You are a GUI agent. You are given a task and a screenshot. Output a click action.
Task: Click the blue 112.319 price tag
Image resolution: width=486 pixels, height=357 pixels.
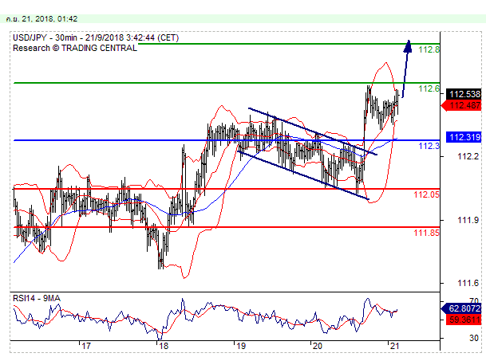pos(464,137)
